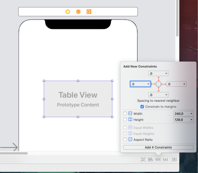Click the initial view controller entry arrow
The image size is (198, 173).
(x=9, y=147)
